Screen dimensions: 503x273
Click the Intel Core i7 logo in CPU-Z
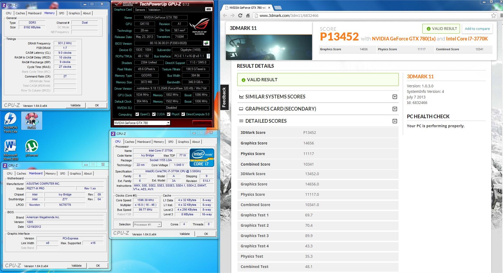click(x=202, y=158)
